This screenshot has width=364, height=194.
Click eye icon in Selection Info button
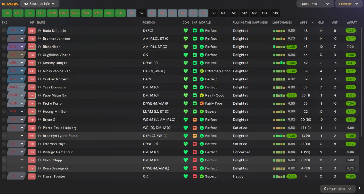[x=26, y=4]
